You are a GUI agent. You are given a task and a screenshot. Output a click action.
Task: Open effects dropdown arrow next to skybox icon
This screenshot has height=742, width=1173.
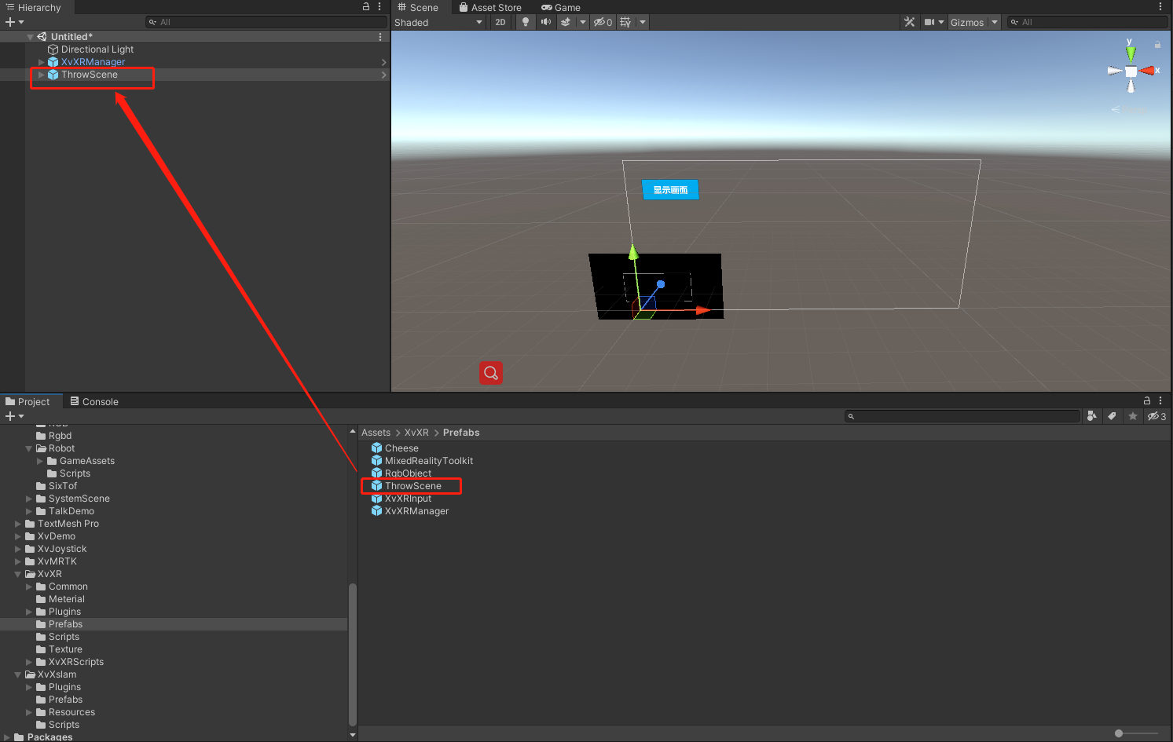(x=582, y=22)
